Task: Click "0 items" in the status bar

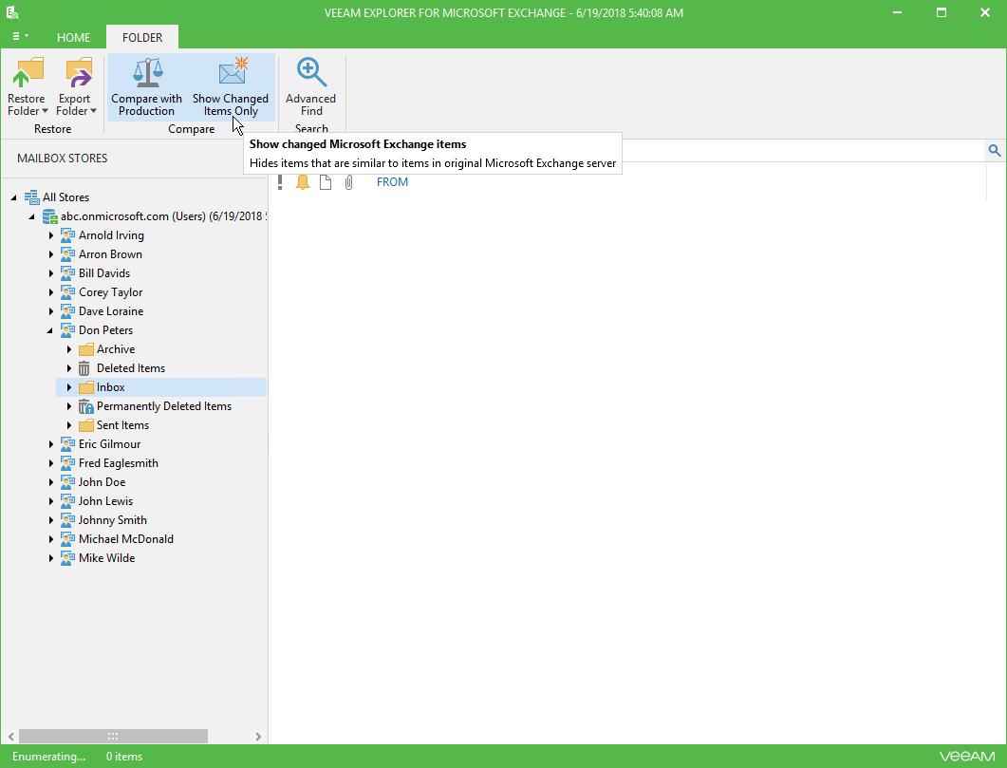Action: [x=124, y=757]
